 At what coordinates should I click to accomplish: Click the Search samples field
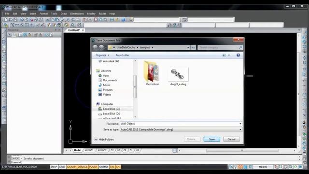[x=220, y=47]
